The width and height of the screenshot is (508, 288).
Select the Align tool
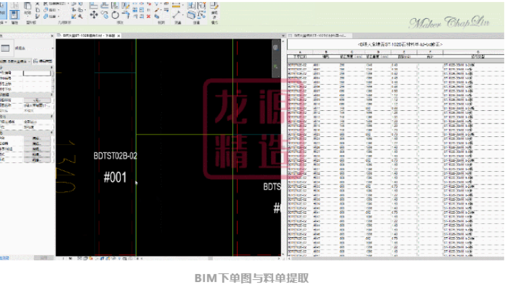click(x=93, y=5)
